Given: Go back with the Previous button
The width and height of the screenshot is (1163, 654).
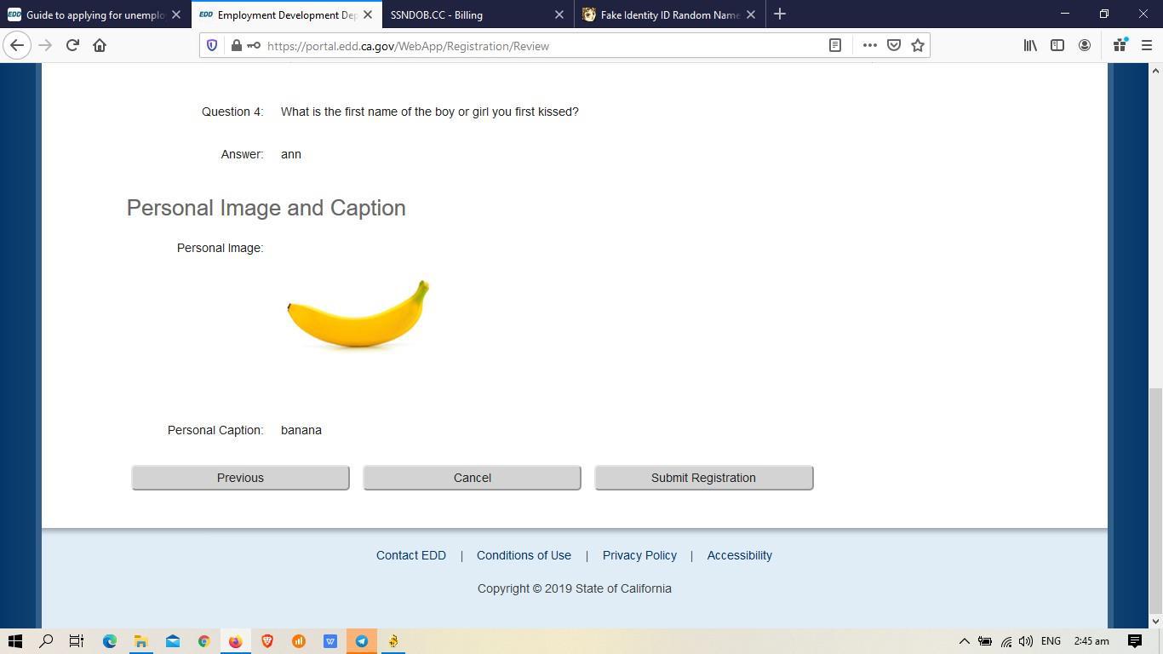Looking at the screenshot, I should pyautogui.click(x=240, y=478).
